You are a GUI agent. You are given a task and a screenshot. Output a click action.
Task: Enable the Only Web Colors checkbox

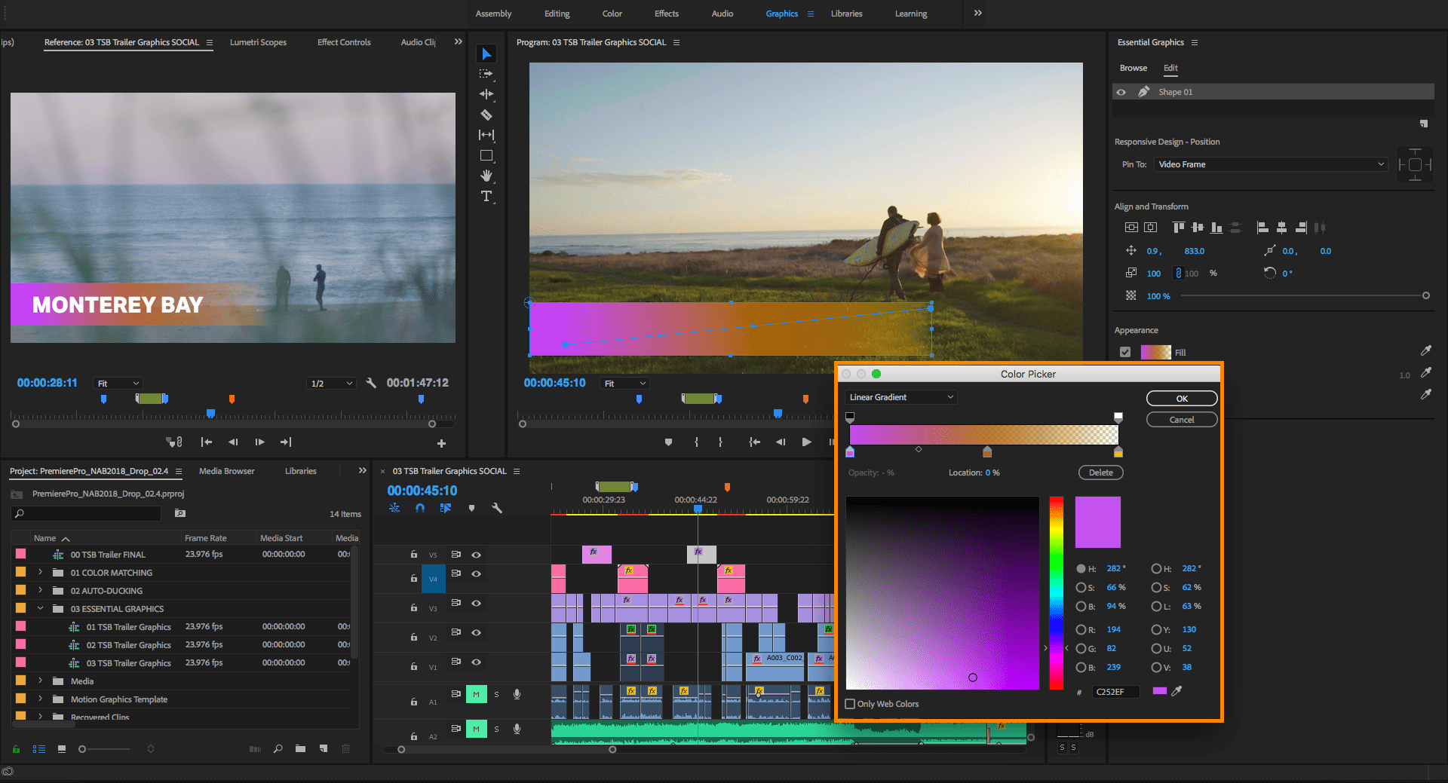point(849,703)
